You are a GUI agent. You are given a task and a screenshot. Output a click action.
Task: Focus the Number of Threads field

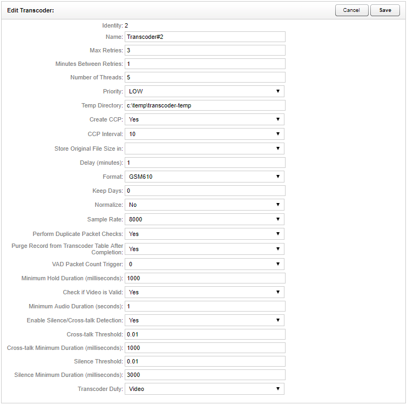(205, 77)
